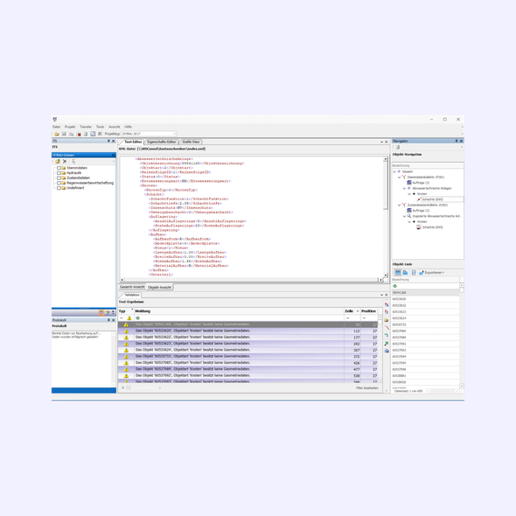Click the highlighted document toolbar icon

(93, 134)
